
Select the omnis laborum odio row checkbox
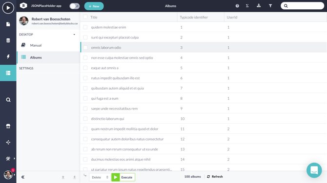coord(85,47)
